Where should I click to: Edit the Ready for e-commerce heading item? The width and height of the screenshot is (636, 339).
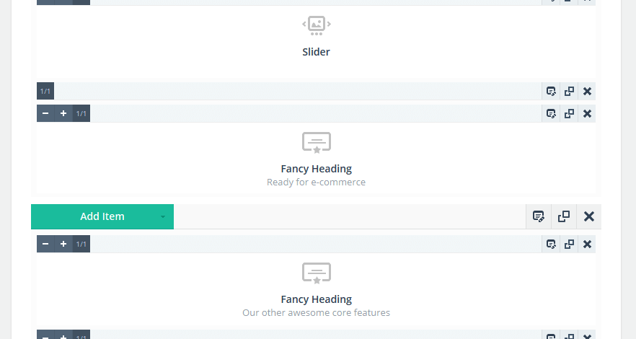tap(551, 113)
